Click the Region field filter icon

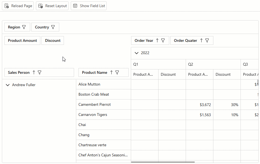24,27
